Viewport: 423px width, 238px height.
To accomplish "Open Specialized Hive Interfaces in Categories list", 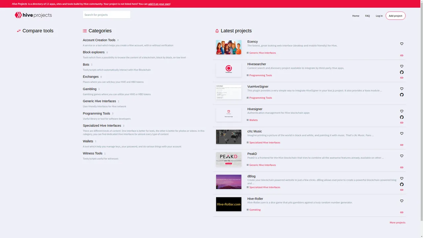I will click(x=102, y=126).
